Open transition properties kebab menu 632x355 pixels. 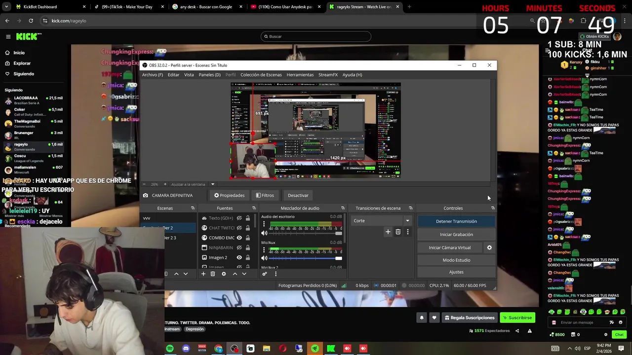click(408, 232)
